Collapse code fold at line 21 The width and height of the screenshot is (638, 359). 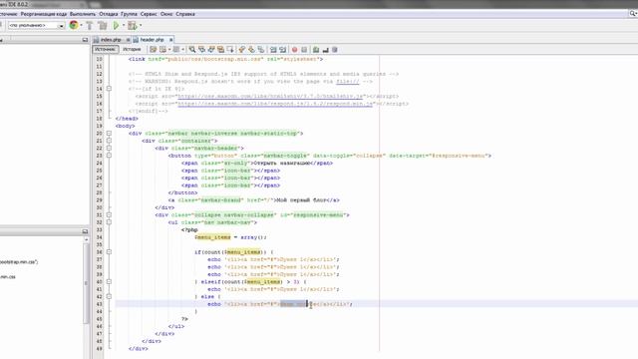[109, 141]
